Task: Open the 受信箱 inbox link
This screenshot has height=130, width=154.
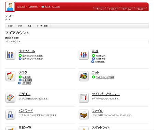Action: point(48,7)
